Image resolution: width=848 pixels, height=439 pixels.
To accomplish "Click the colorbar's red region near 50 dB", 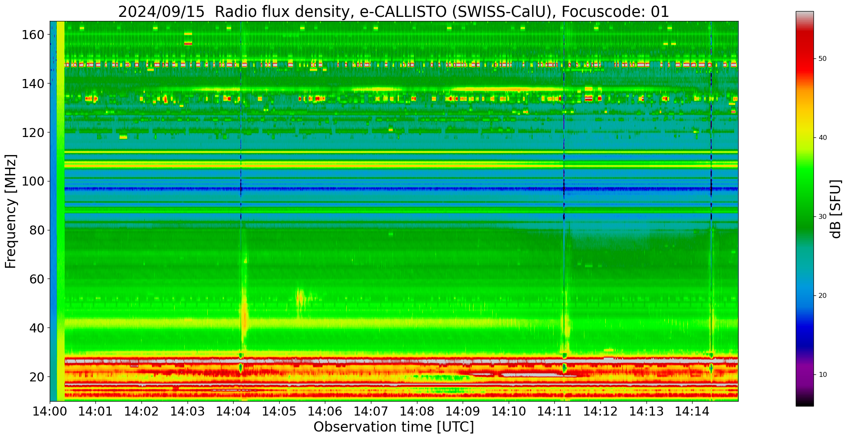I will click(x=804, y=59).
